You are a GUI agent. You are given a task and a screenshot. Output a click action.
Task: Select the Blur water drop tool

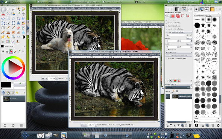tap(23, 32)
